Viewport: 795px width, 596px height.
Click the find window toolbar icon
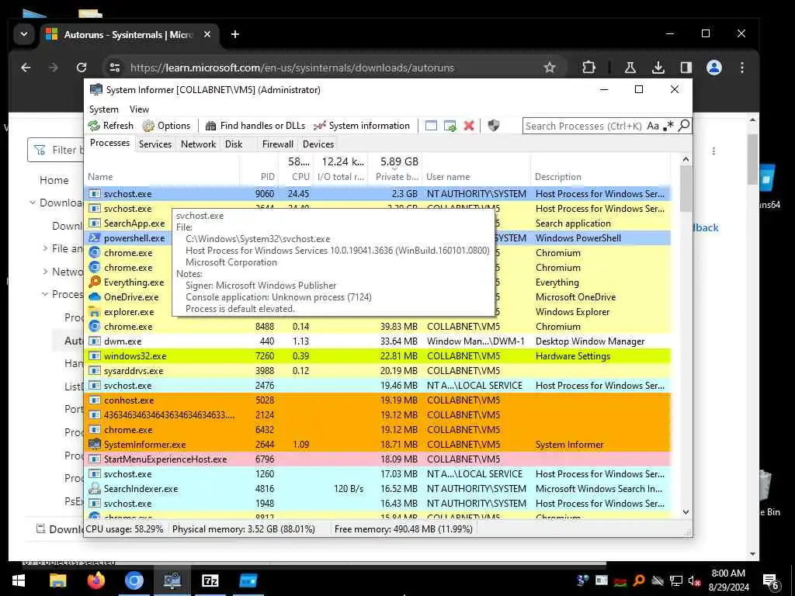[431, 126]
